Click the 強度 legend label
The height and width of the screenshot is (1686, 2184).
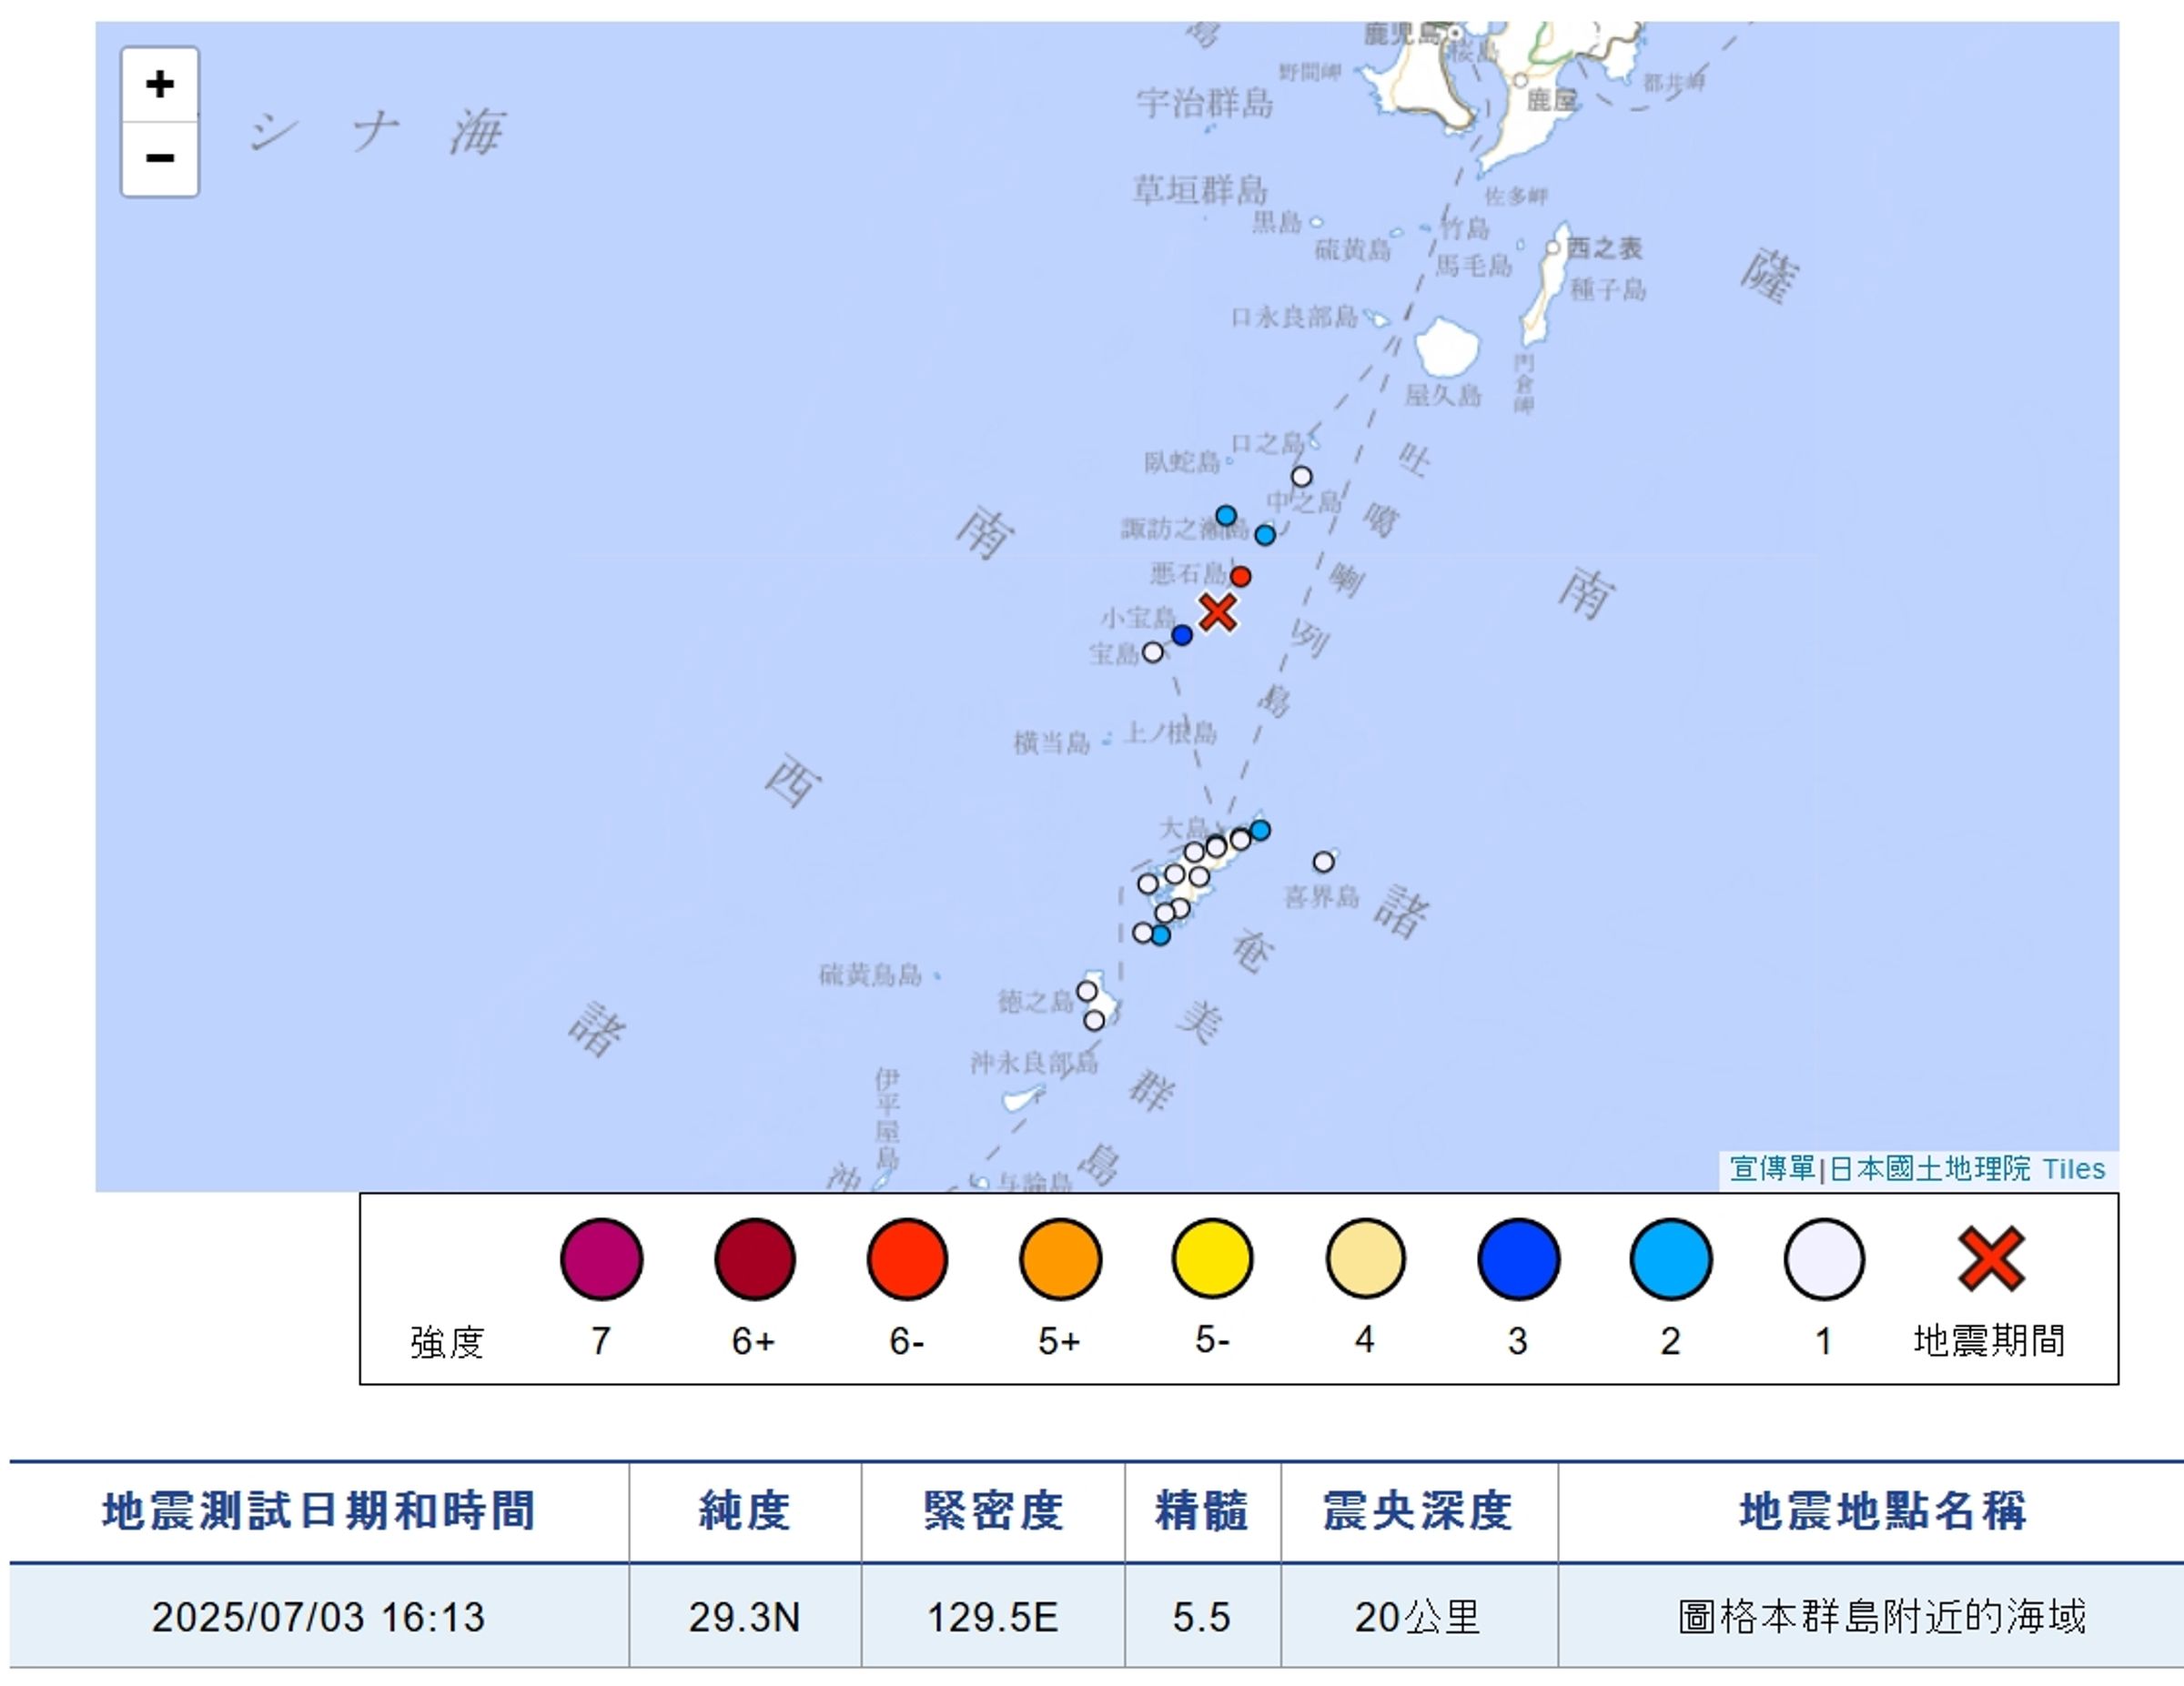pos(447,1342)
